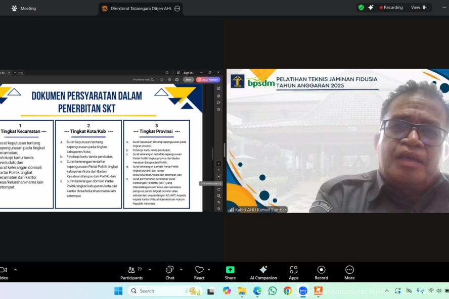Open the Chat panel
The height and width of the screenshot is (299, 449).
(x=169, y=272)
